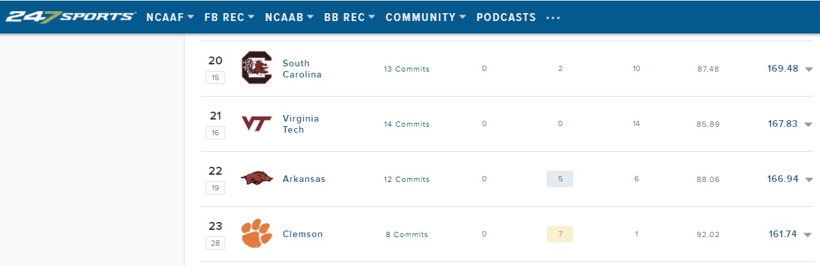The height and width of the screenshot is (266, 820).
Task: View South Carolina's 13 Commits
Action: pos(406,69)
